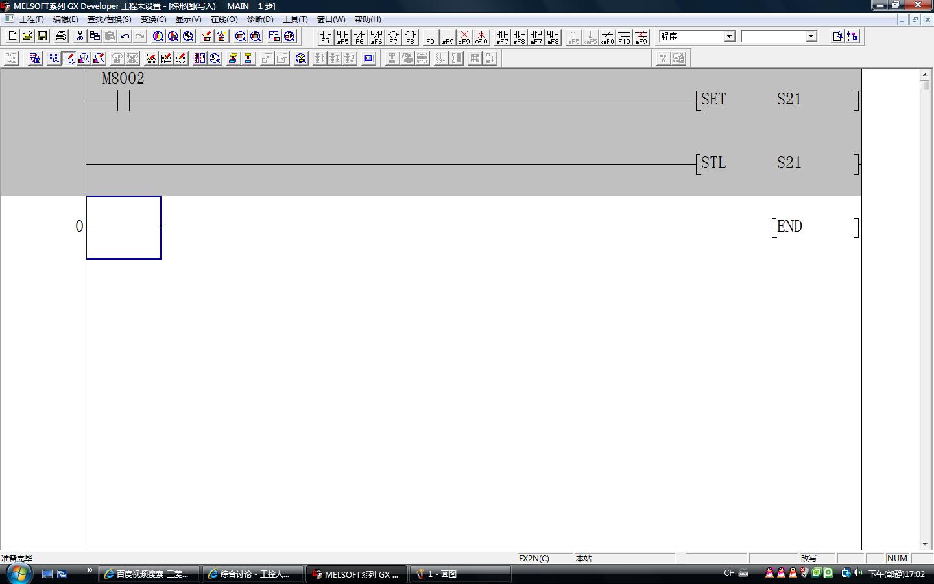Insert an output coil (F7)
Screen dimensions: 934x584
coord(393,37)
